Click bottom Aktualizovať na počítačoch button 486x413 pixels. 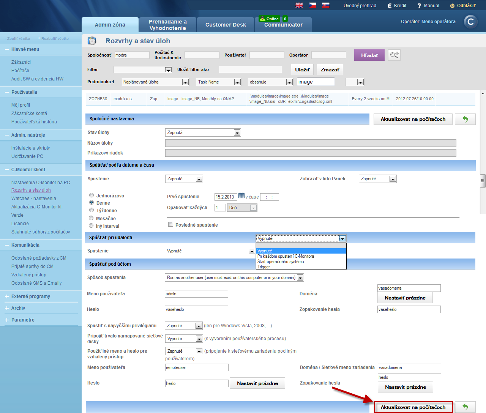(413, 407)
